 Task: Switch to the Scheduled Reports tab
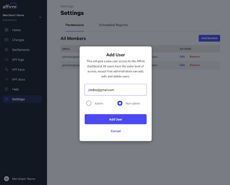tap(113, 25)
